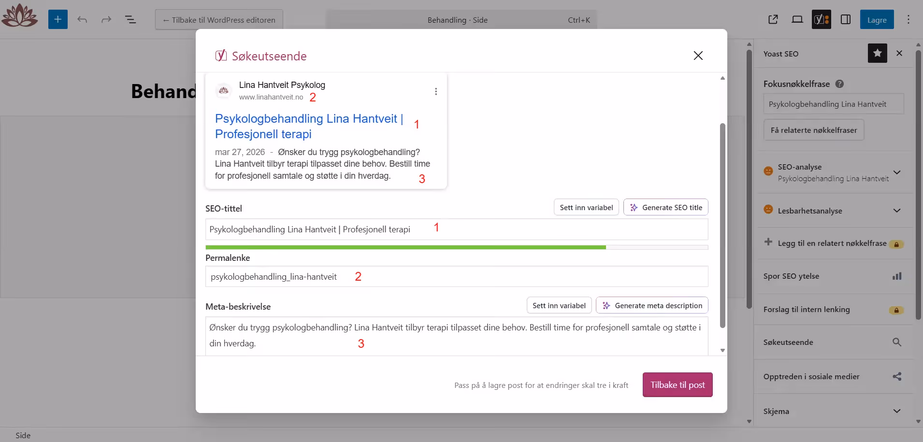
Task: Pin Yoast SEO to toolbar star icon
Action: tap(878, 53)
